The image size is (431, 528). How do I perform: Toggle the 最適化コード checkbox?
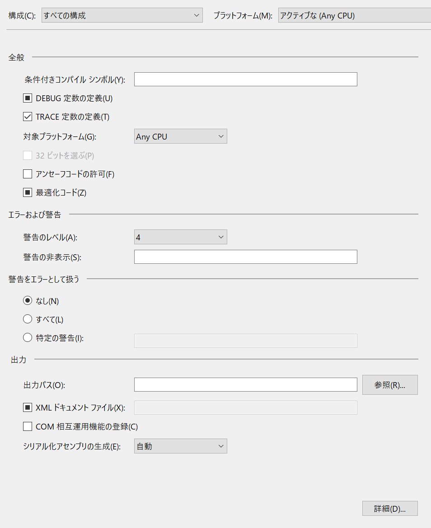coord(28,192)
